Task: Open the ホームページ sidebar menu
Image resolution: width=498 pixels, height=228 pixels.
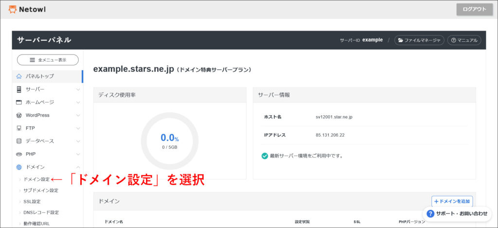Action: [48, 102]
